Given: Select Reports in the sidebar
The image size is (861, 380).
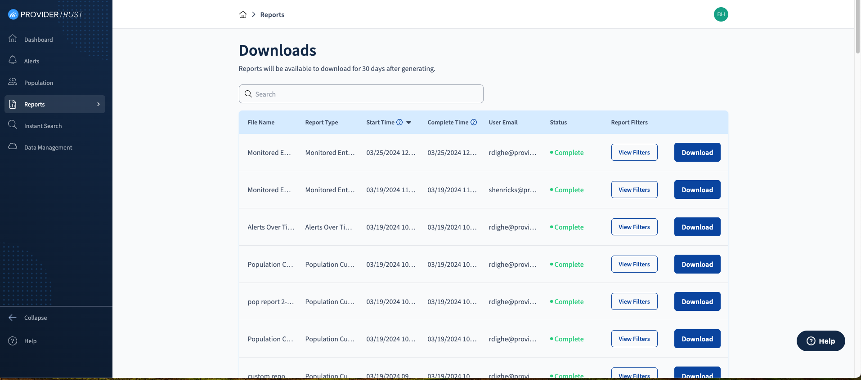Looking at the screenshot, I should (x=55, y=104).
